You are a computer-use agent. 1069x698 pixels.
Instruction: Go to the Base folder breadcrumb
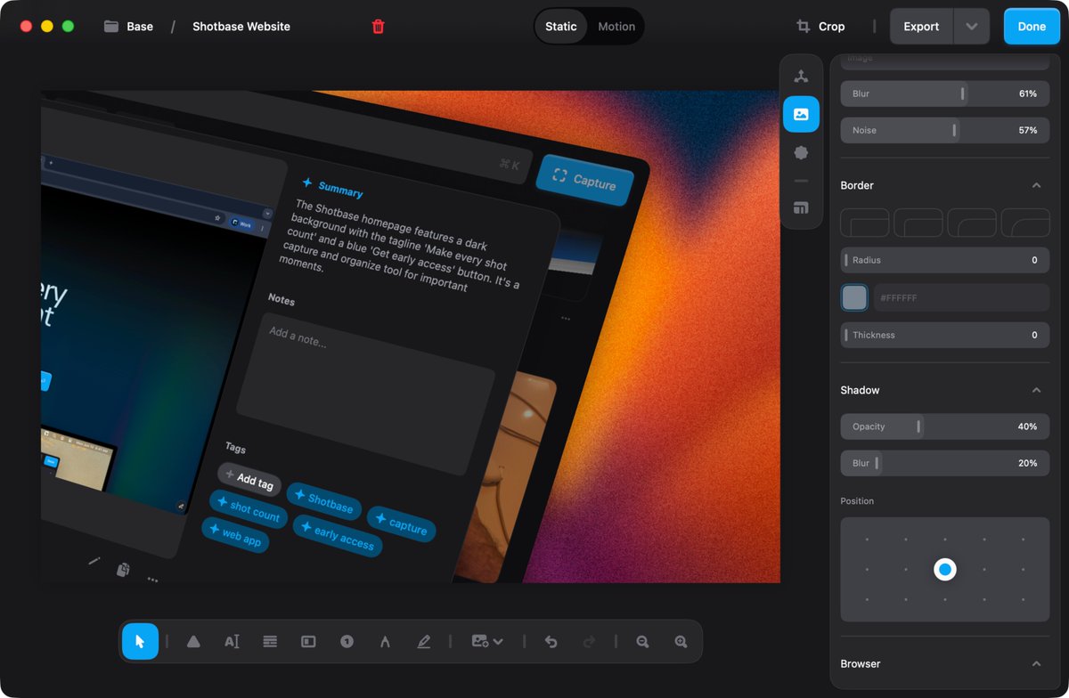click(x=140, y=27)
